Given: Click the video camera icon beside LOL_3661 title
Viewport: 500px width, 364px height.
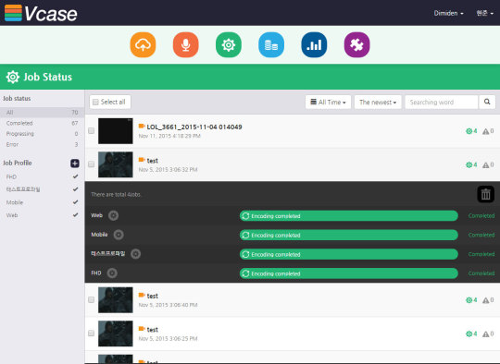Looking at the screenshot, I should click(x=142, y=127).
